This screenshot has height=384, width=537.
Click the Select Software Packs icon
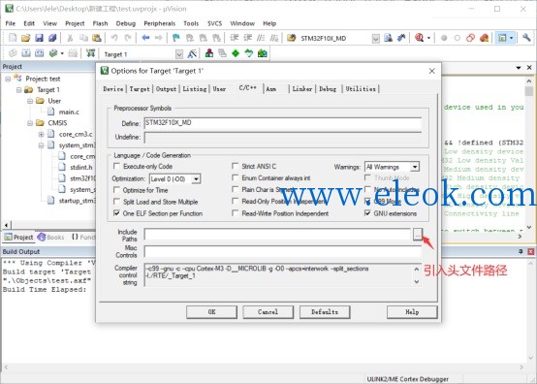tap(249, 53)
